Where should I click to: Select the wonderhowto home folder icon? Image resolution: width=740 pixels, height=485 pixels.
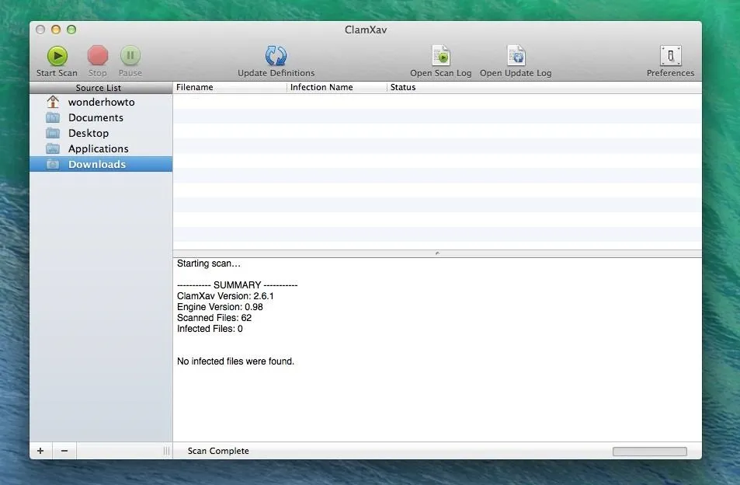pyautogui.click(x=53, y=102)
